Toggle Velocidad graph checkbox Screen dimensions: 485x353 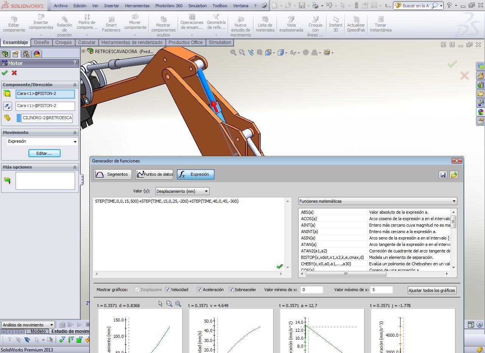tap(168, 290)
